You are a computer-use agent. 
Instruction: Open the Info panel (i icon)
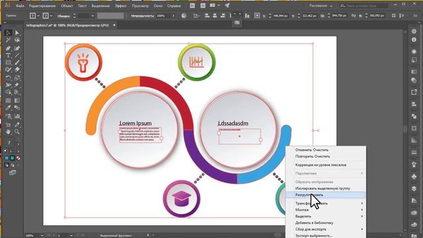click(414, 40)
